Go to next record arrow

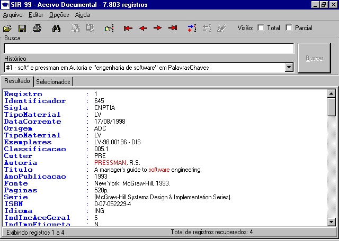coord(157,28)
